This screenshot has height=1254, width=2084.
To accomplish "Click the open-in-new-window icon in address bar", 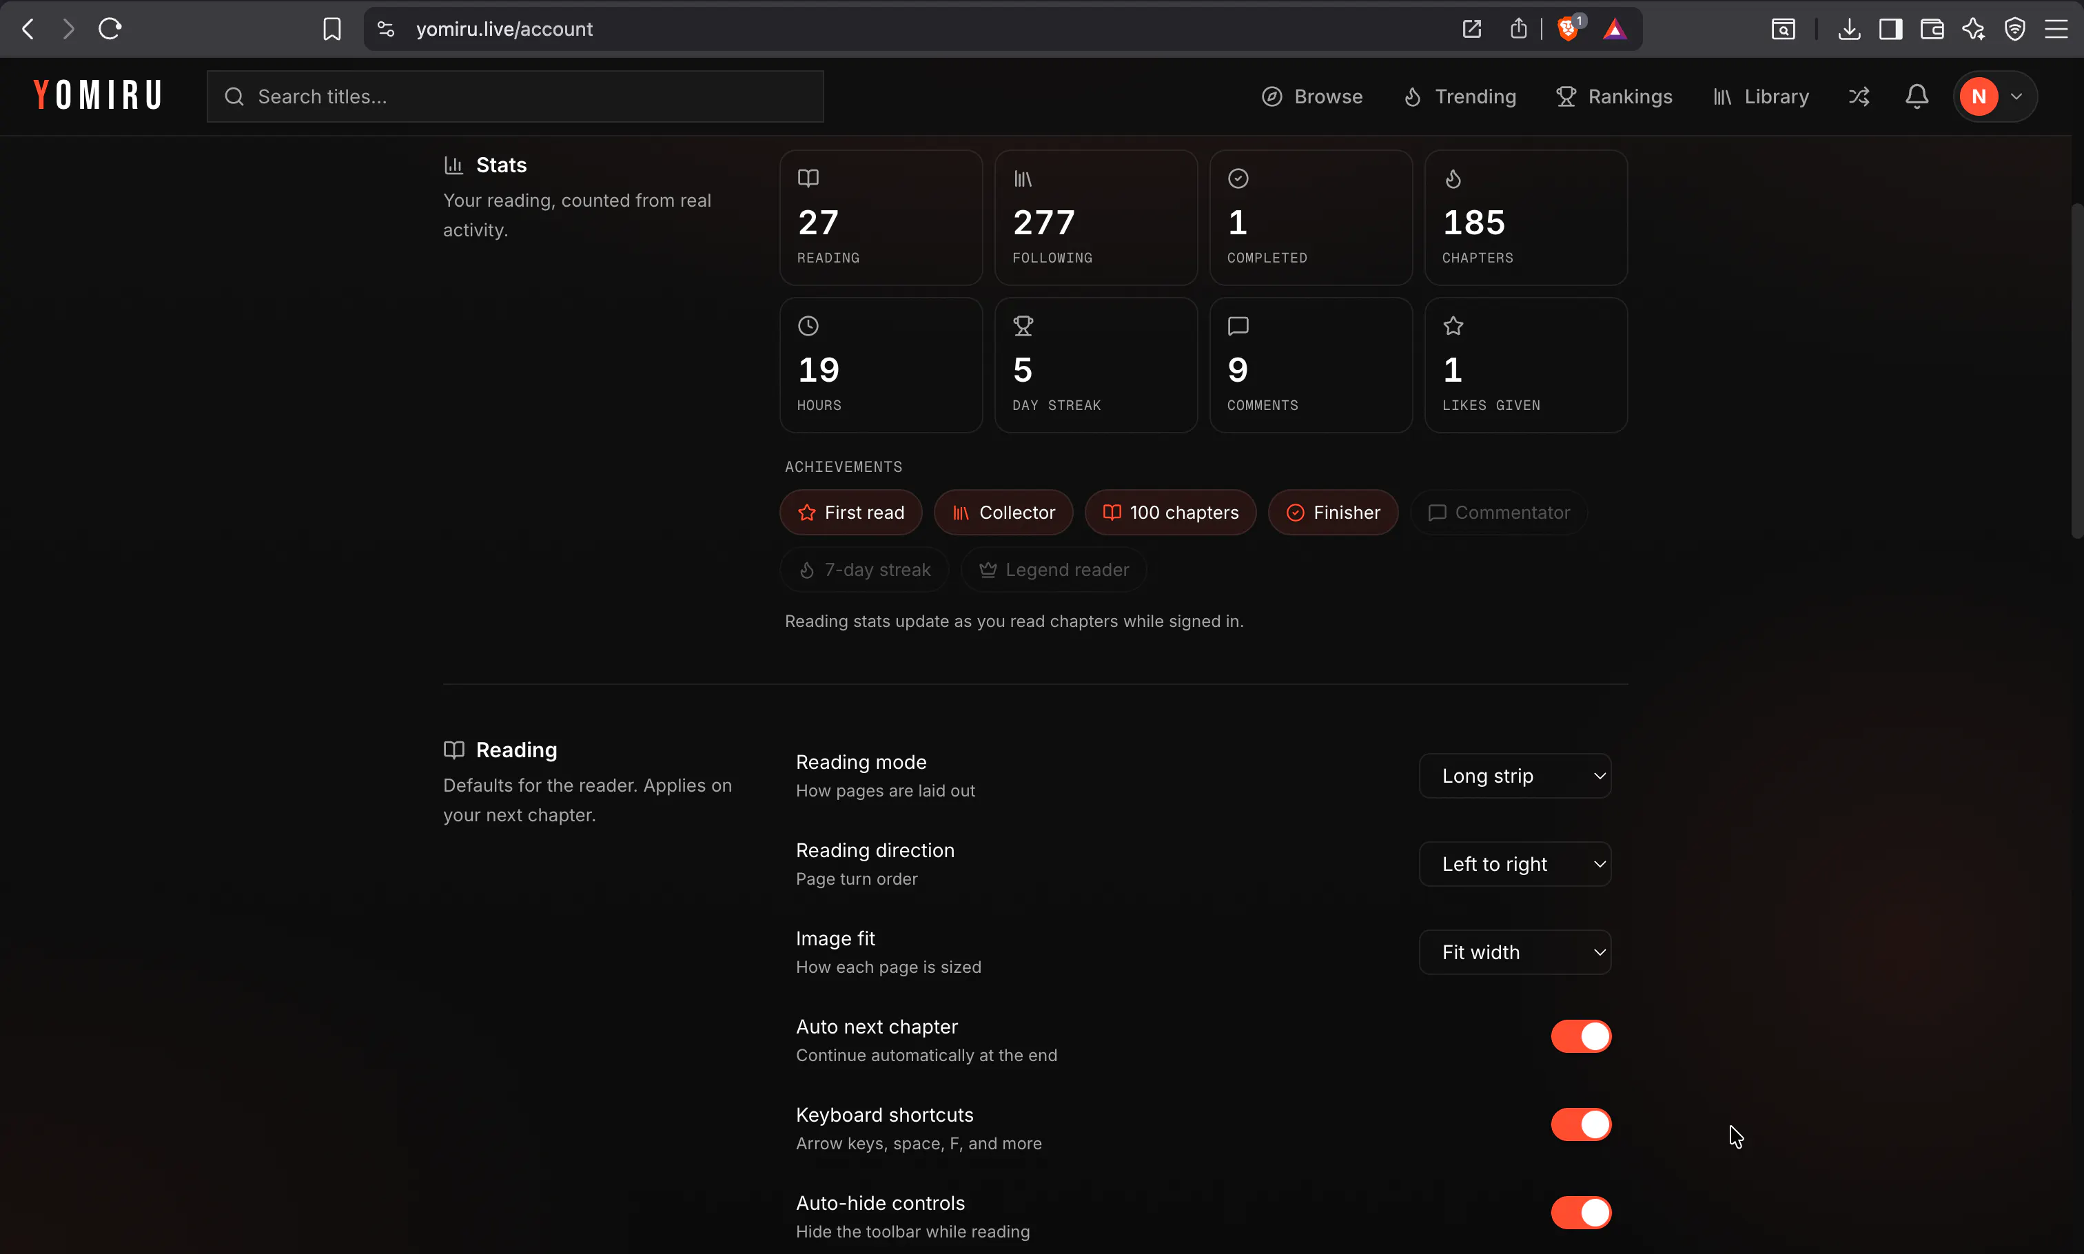I will pos(1471,29).
